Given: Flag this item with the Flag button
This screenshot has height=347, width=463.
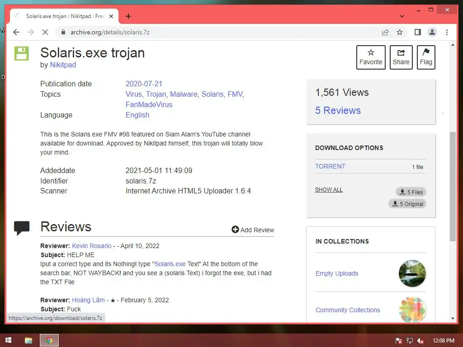Looking at the screenshot, I should pos(426,57).
